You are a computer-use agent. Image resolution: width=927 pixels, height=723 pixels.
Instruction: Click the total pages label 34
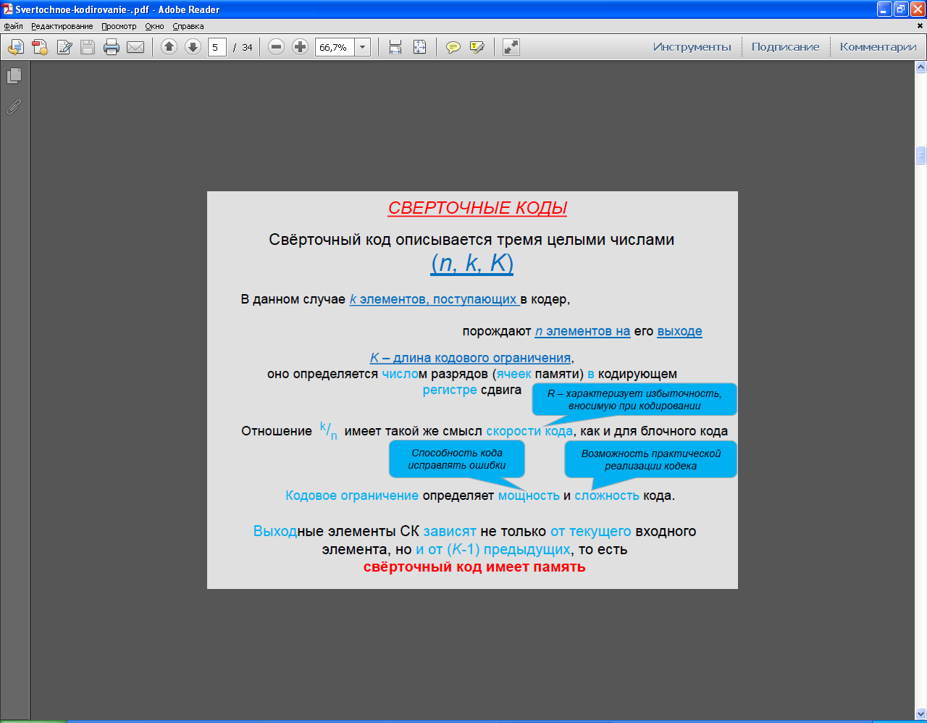click(247, 47)
